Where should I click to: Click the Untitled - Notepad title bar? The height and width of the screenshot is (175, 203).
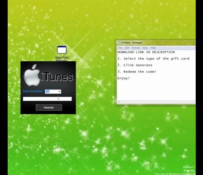pyautogui.click(x=156, y=43)
